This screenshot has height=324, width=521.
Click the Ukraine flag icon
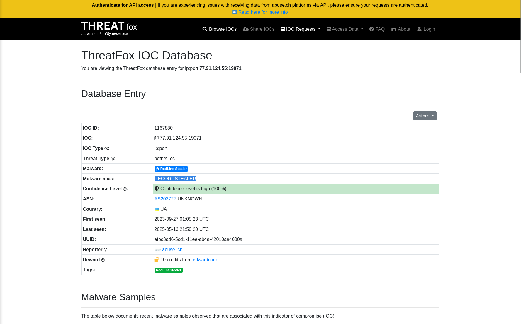pyautogui.click(x=157, y=209)
